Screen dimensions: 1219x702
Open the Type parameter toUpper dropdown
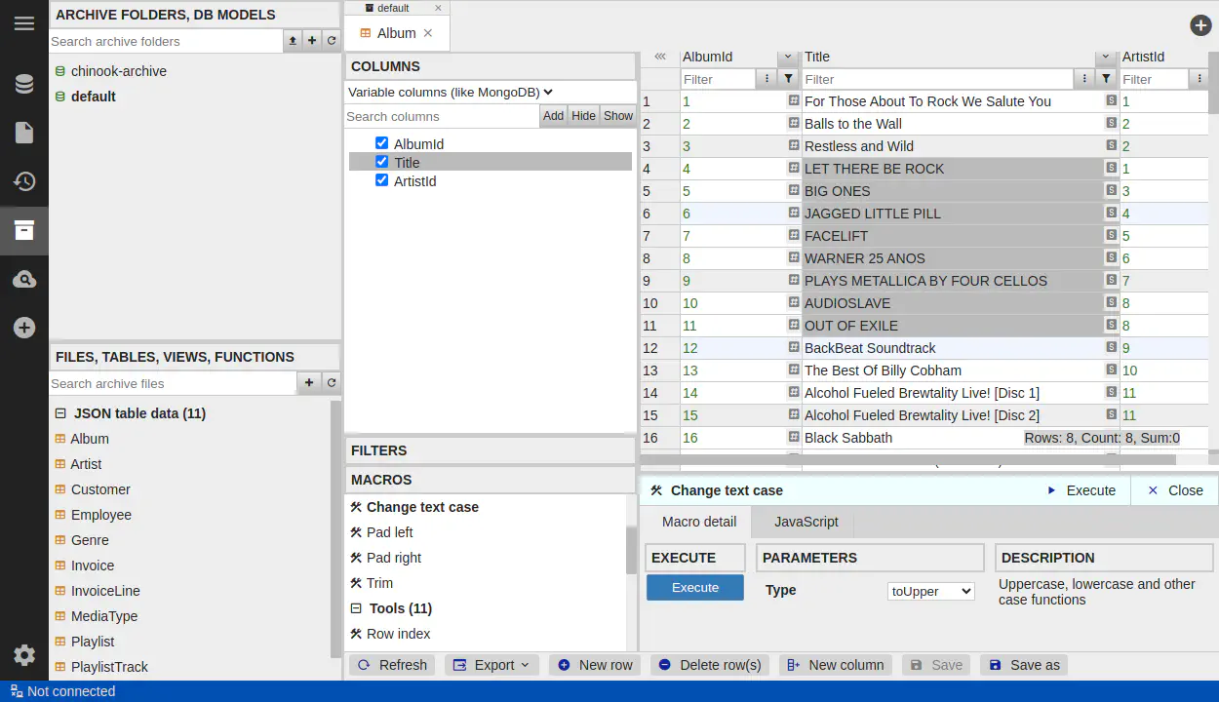click(930, 591)
